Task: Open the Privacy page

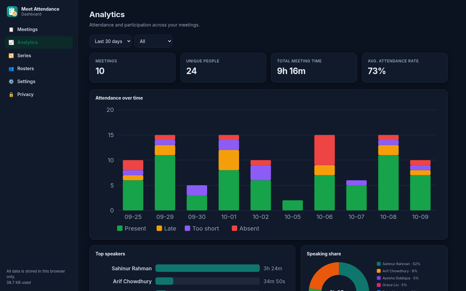Action: pyautogui.click(x=39, y=94)
